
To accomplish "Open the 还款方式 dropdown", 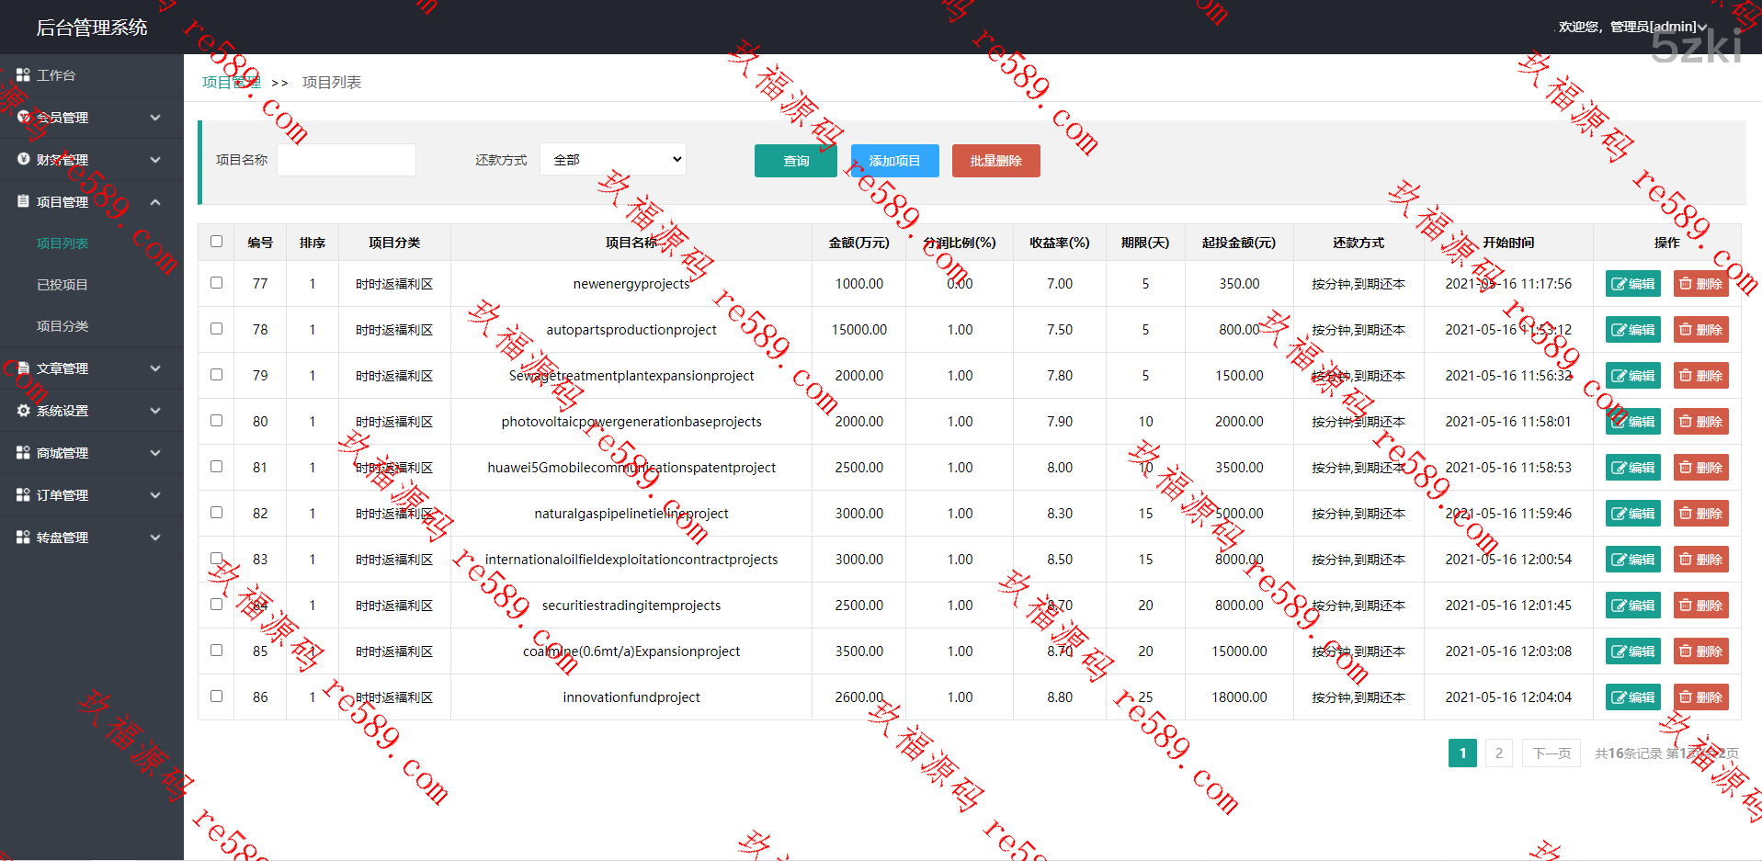I will (612, 160).
